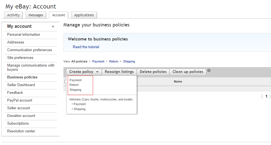Screen dimensions: 271x145
Task: Choose Vehicles Payment policy option
Action: [79, 104]
